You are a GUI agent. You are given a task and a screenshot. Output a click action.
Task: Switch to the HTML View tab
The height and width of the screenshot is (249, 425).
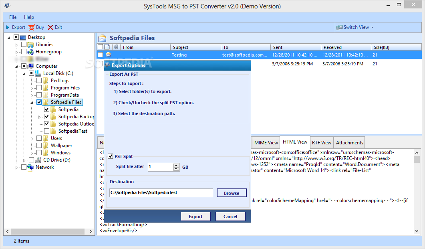[x=295, y=142]
